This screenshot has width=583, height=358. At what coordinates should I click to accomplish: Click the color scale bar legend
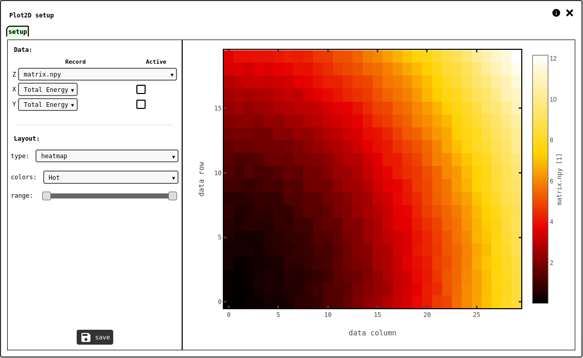click(x=540, y=179)
